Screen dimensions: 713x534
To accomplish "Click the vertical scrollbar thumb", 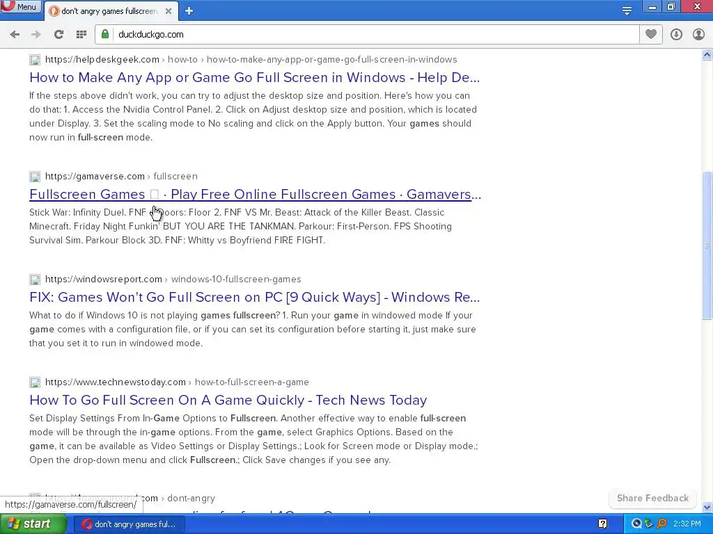I will tap(707, 245).
